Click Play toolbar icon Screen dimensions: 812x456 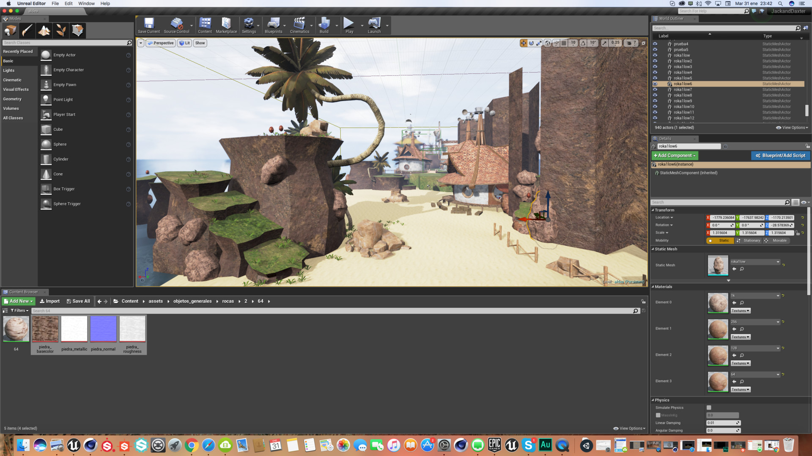pos(349,25)
